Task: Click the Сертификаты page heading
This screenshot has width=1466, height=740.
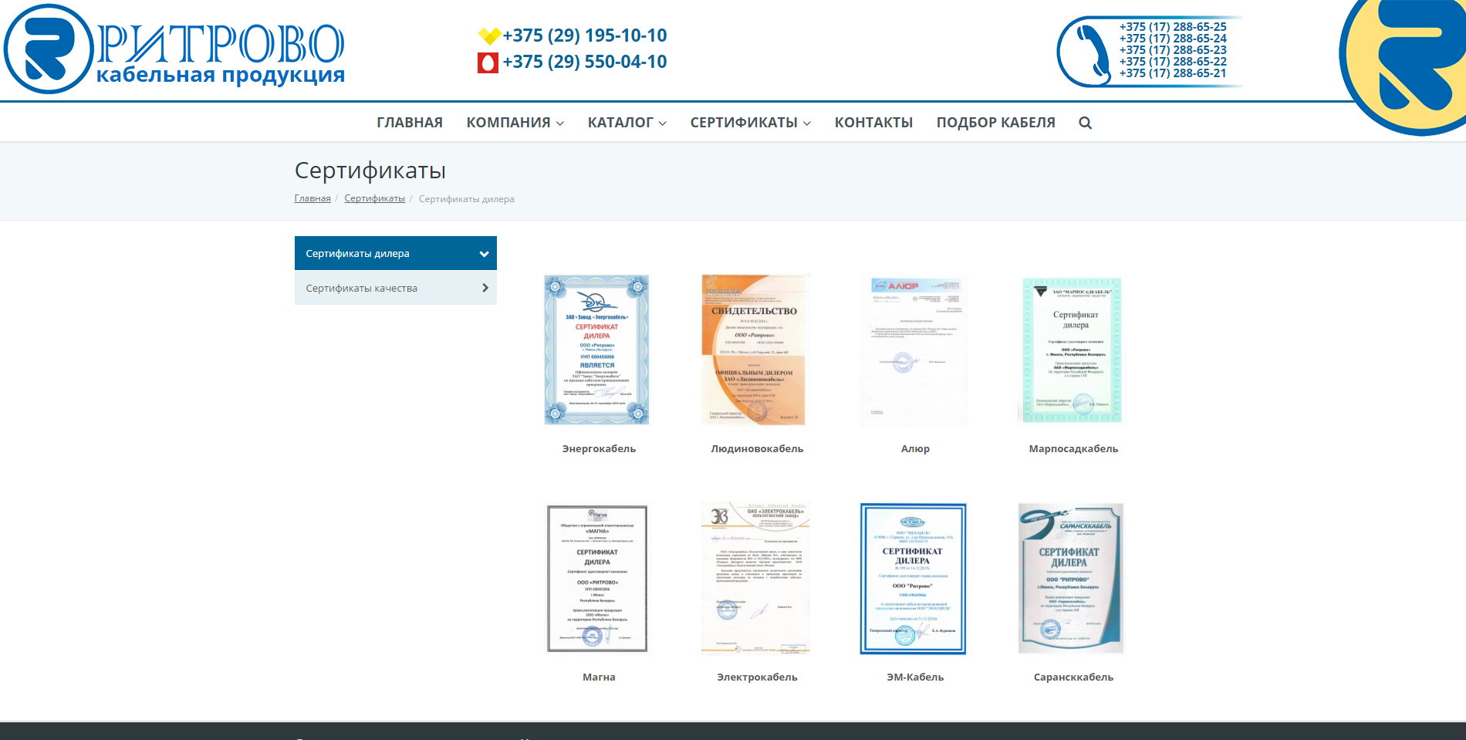Action: coord(370,171)
